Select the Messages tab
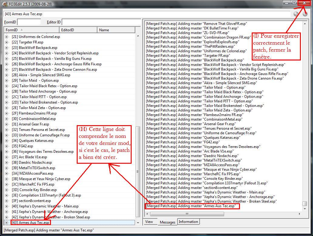The height and width of the screenshot is (236, 313). click(167, 222)
